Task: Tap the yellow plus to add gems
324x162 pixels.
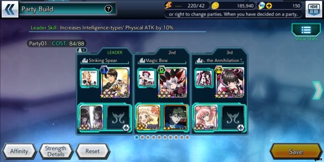Action: (269, 6)
